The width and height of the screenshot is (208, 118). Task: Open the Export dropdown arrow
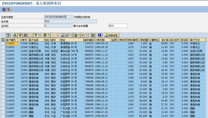tap(79, 35)
